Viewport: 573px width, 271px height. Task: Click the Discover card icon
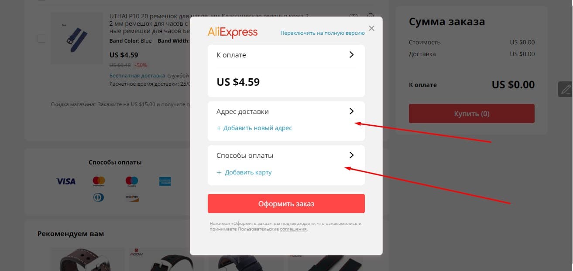[132, 198]
